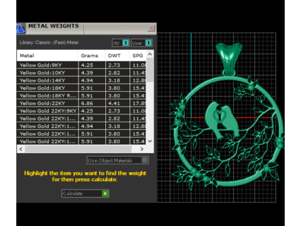The image size is (301, 226).
Task: Select the Yellow Gold:22KY row
Action: pos(82,104)
